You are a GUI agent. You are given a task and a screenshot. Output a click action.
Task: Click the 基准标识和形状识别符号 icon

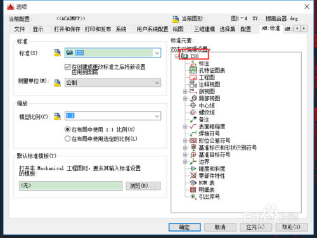click(x=193, y=147)
